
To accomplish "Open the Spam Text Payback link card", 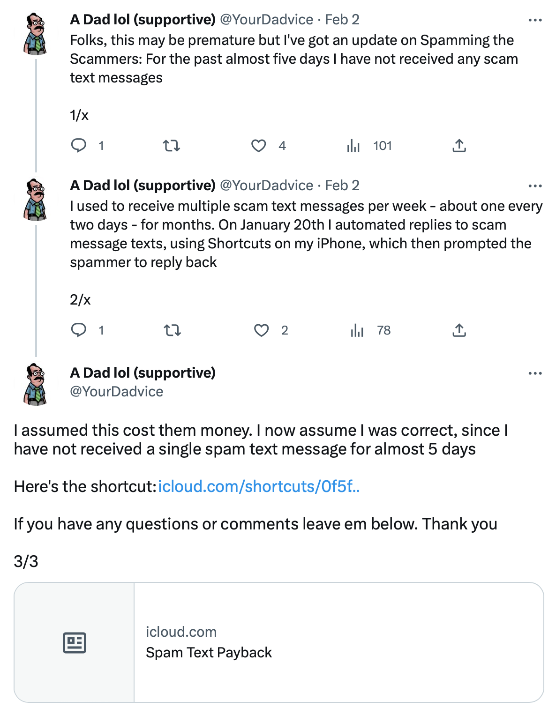I will (x=279, y=642).
